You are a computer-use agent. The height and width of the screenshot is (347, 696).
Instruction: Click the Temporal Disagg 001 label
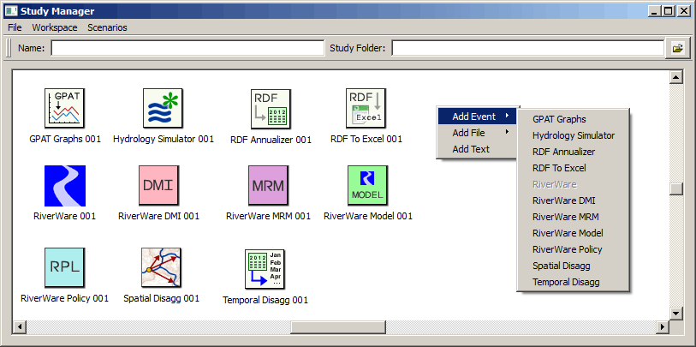click(x=265, y=300)
